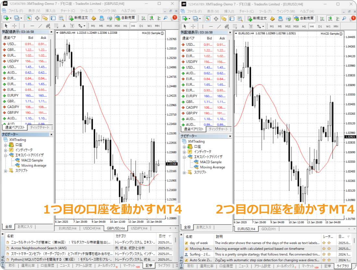This screenshot has height=270, width=357.
Task: Click the left window terminal list scrollbar
Action: [175, 240]
